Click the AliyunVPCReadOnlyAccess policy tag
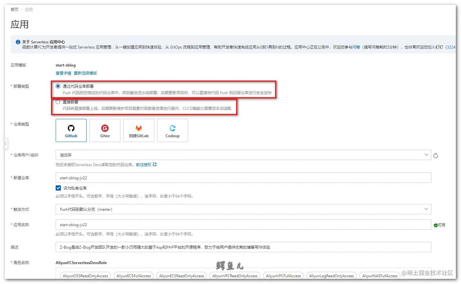 pyautogui.click(x=235, y=276)
